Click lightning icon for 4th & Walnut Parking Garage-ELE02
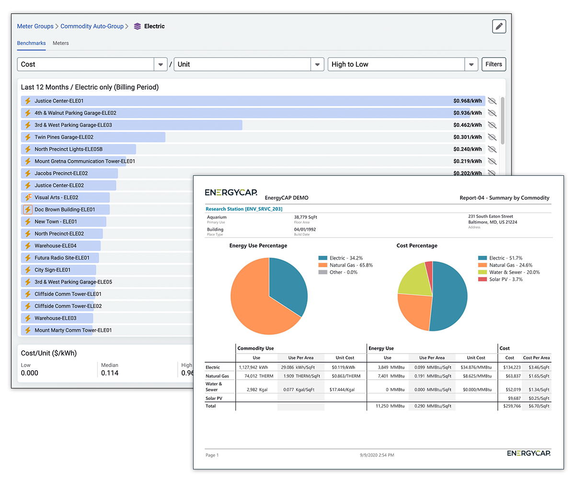Viewport: 575px width, 479px height. (28, 113)
